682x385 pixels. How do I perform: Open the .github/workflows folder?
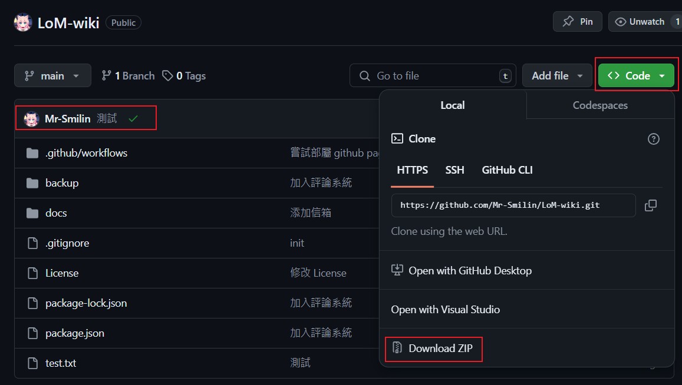[86, 153]
